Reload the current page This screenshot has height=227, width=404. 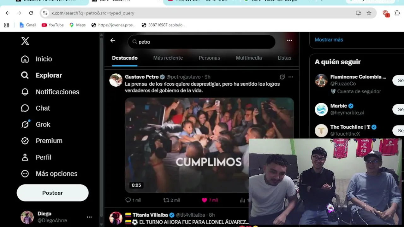pos(31,13)
